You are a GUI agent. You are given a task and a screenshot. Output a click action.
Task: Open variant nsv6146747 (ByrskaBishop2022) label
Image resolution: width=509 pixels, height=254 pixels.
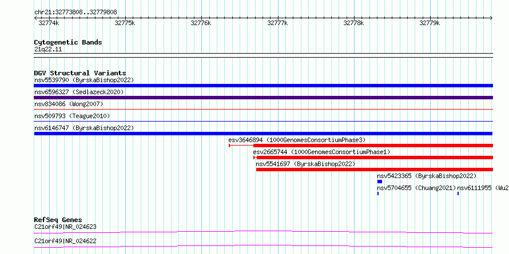coord(84,128)
